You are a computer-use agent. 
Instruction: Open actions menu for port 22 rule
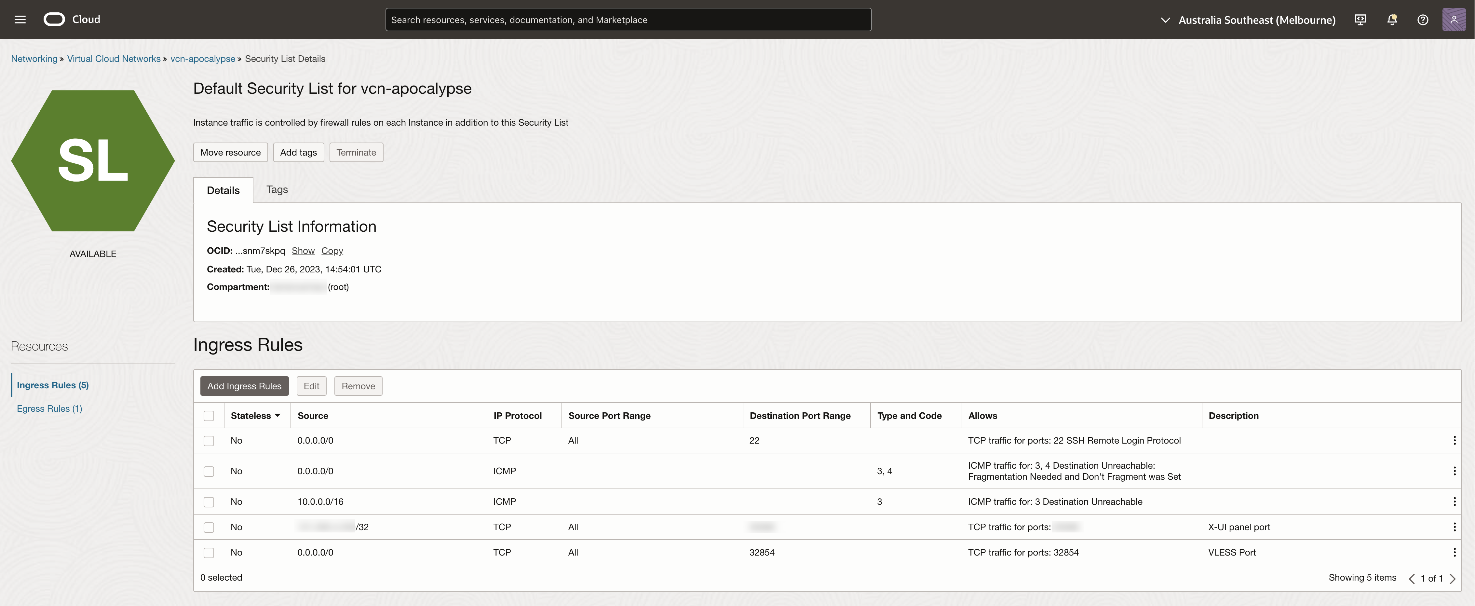coord(1454,440)
